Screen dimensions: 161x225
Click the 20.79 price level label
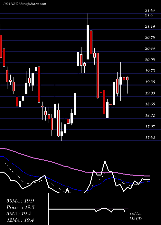click(x=150, y=38)
